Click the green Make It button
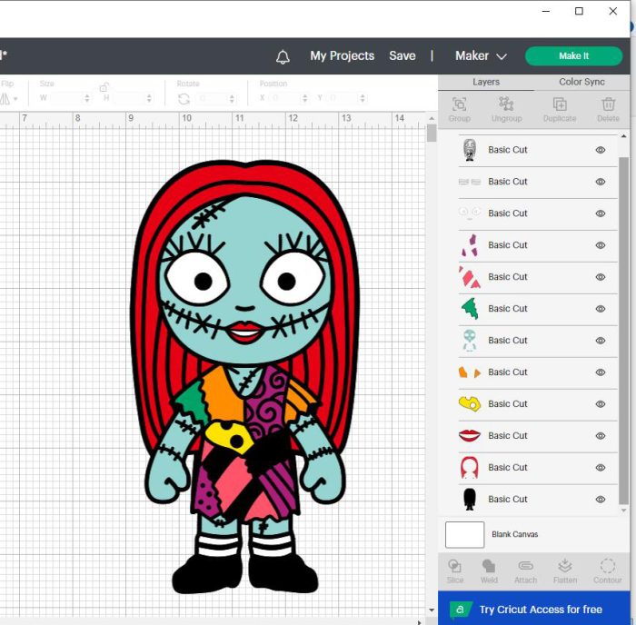 (573, 56)
